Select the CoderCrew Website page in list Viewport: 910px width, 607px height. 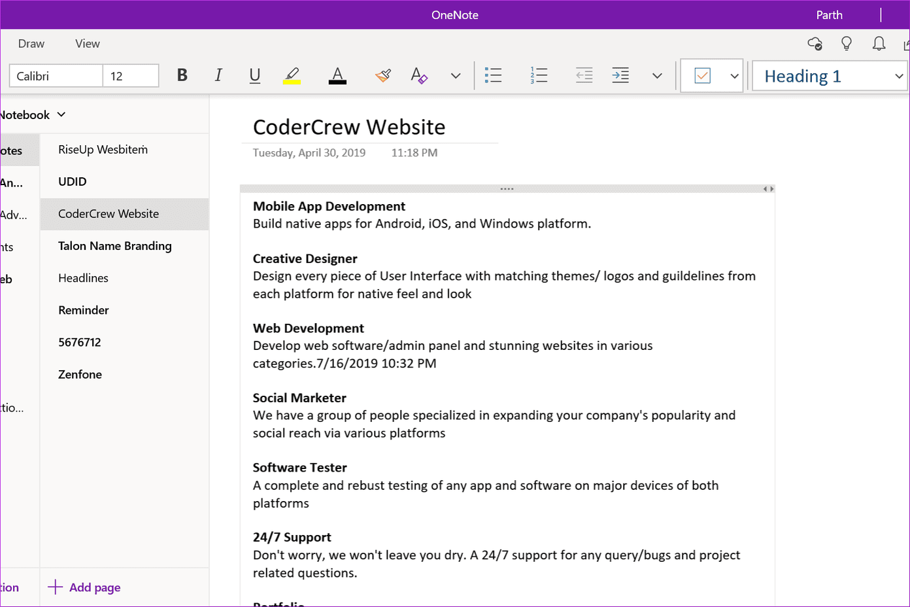pos(124,214)
